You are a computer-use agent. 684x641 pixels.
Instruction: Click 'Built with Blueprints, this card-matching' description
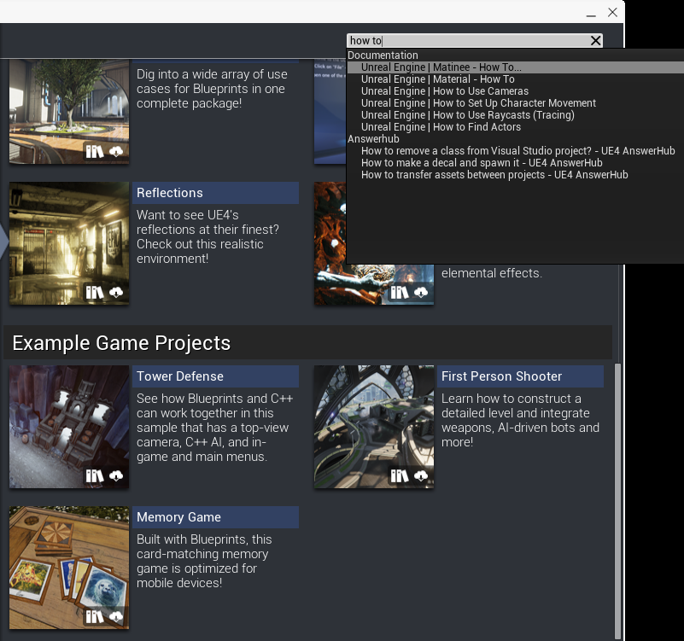point(204,561)
